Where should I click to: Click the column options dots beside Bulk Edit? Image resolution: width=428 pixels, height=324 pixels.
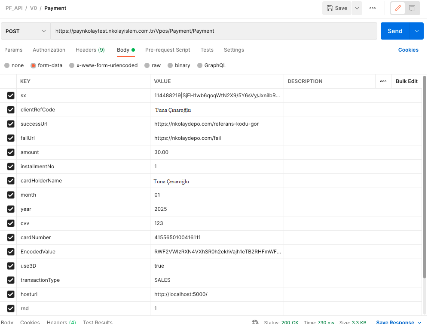383,81
